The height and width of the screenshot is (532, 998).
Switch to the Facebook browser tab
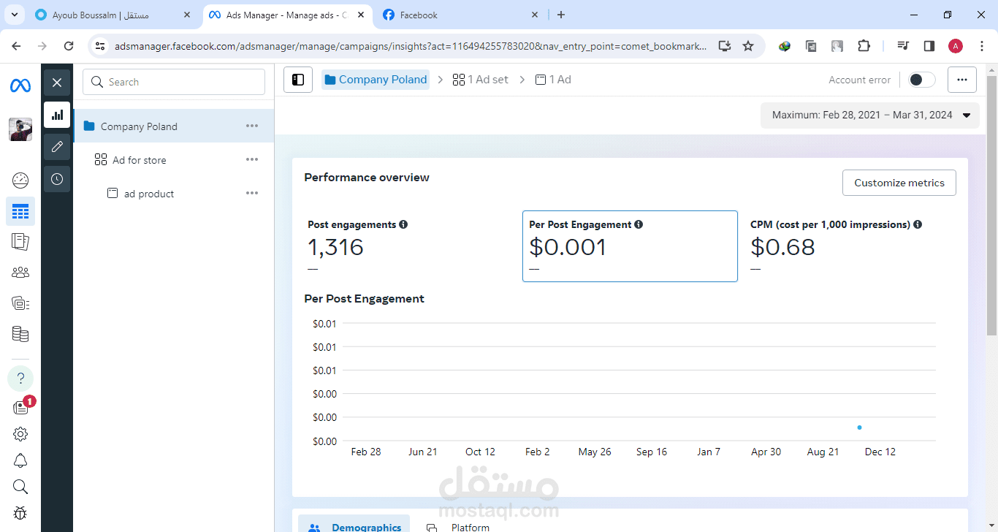(461, 15)
